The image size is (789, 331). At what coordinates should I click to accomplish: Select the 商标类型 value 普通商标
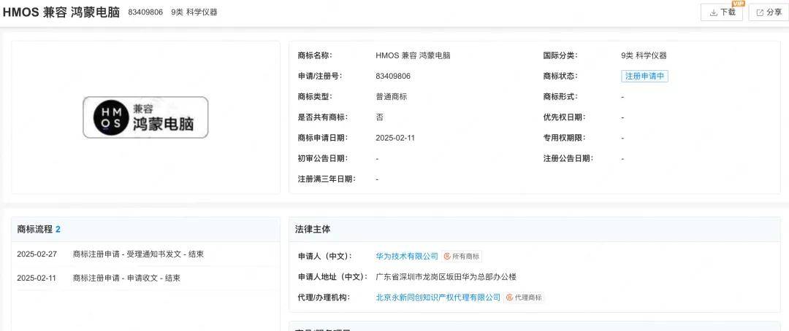(392, 97)
